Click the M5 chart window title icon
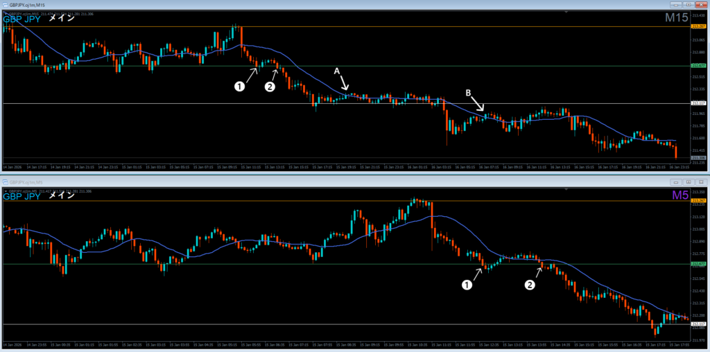710x352 pixels. 5,182
